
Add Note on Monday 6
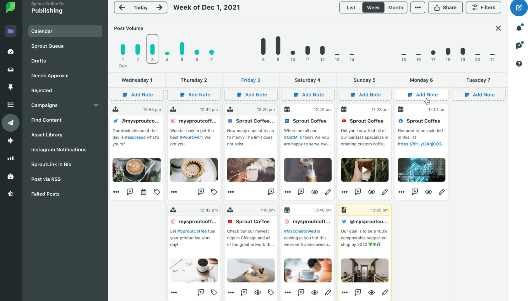tap(422, 95)
